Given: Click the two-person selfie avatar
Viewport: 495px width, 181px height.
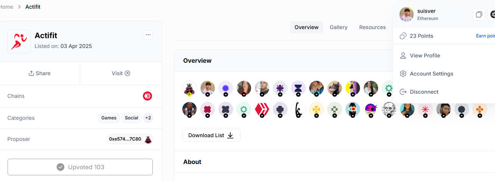Looking at the screenshot, I should [317, 88].
